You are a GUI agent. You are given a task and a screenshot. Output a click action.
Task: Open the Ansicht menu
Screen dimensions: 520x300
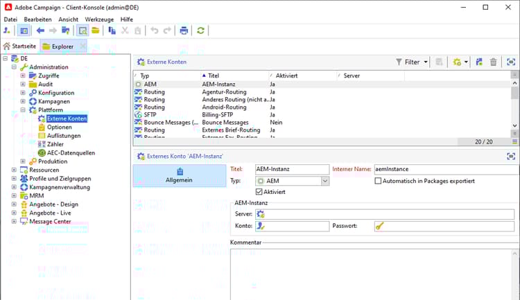coord(69,19)
